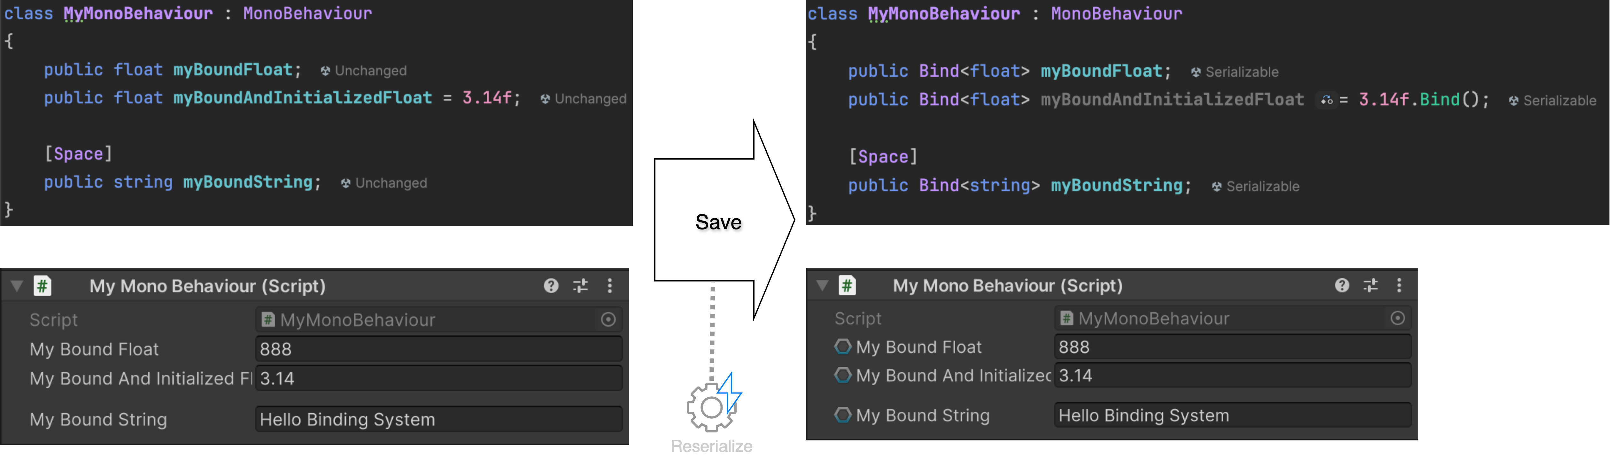This screenshot has width=1610, height=457.
Task: Open three-dot context menu in inspector without bind hexagons
Action: pos(609,286)
